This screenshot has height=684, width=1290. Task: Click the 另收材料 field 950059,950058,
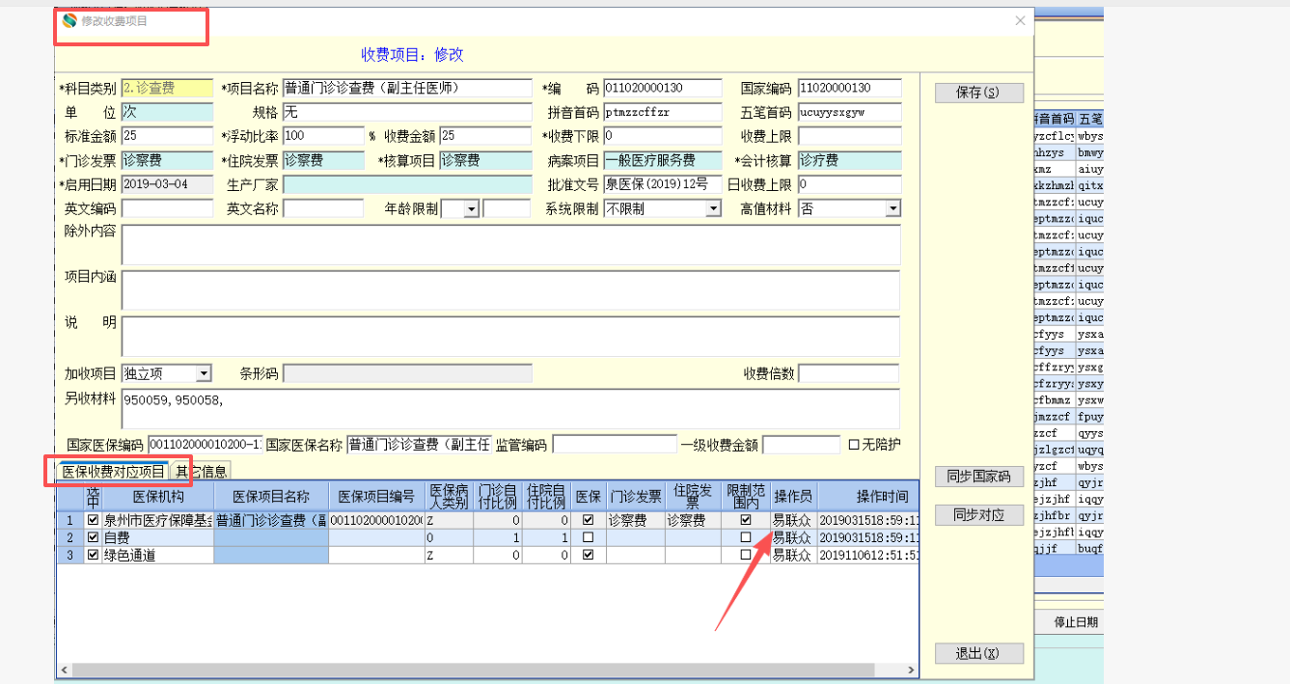coord(510,408)
